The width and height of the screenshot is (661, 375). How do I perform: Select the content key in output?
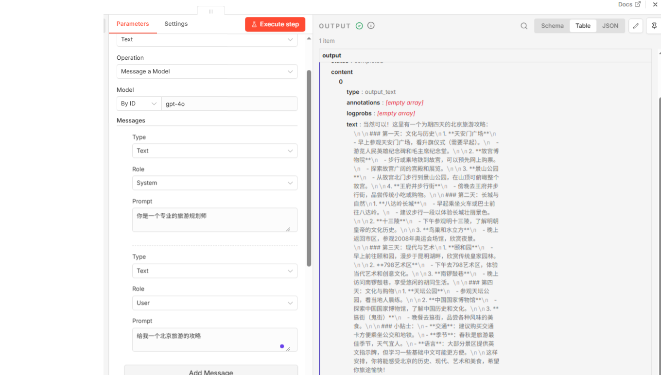point(342,72)
